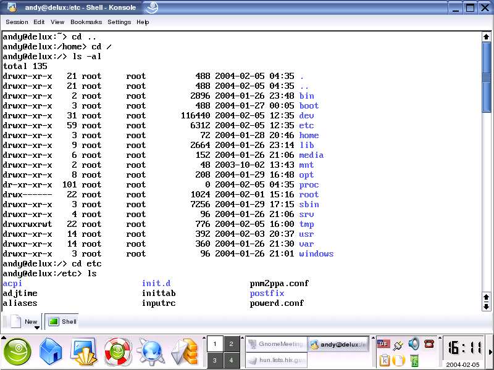Click the 'tmp' directory name
Screen dimensions: 494x370
click(306, 224)
